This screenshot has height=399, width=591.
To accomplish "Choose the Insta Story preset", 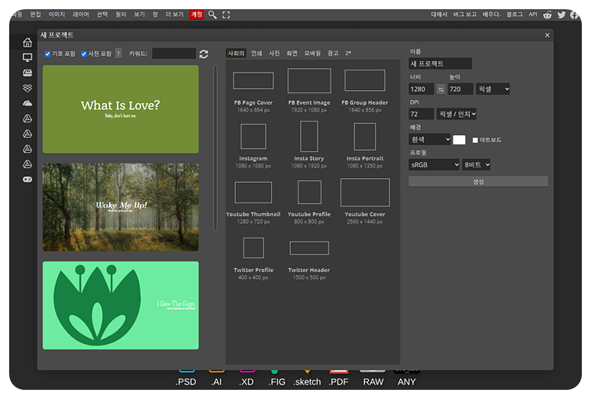I will (x=309, y=144).
